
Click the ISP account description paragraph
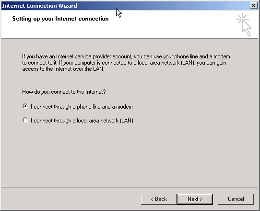[x=126, y=63]
